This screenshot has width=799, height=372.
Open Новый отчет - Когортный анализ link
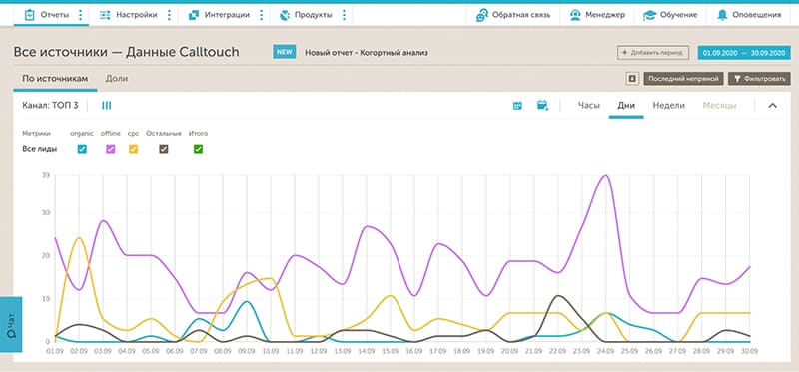pyautogui.click(x=367, y=53)
